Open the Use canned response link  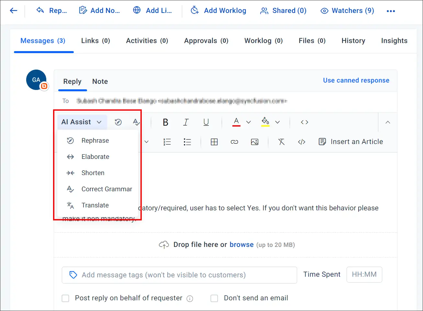pos(356,80)
